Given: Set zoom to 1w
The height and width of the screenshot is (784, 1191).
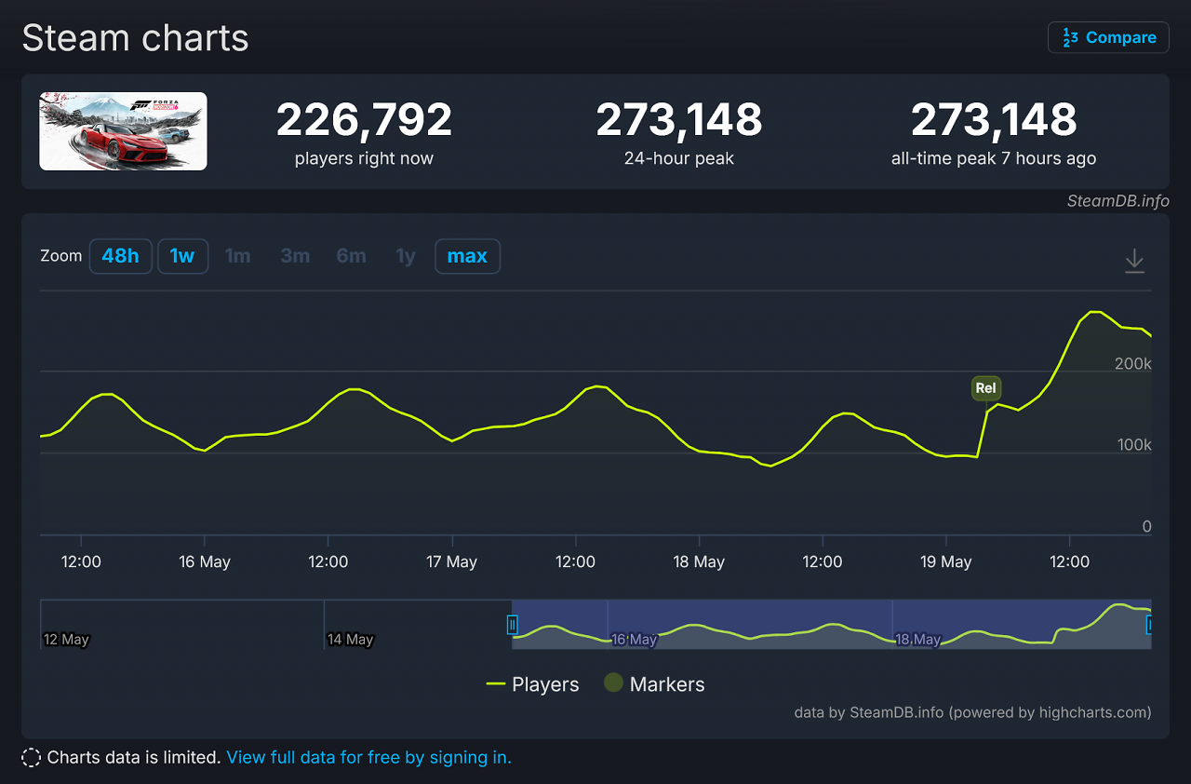Looking at the screenshot, I should 182,256.
